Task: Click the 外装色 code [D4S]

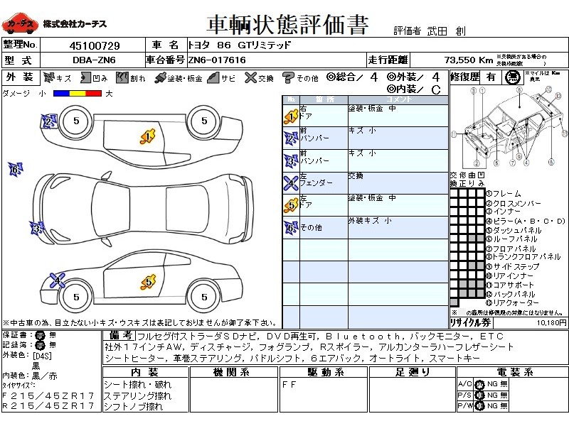Action: point(43,356)
